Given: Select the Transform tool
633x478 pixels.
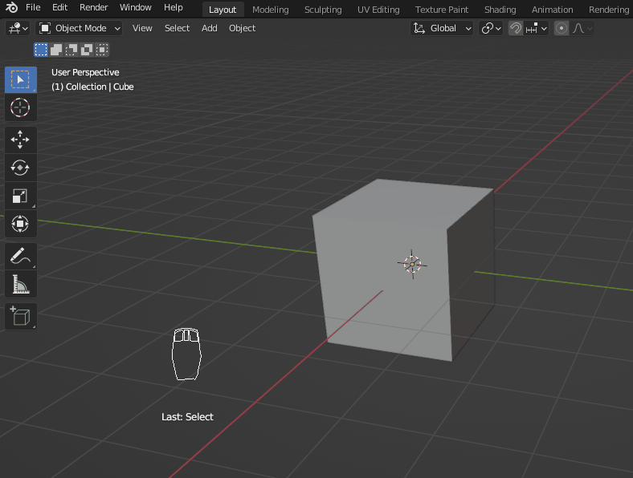Looking at the screenshot, I should click(x=20, y=225).
